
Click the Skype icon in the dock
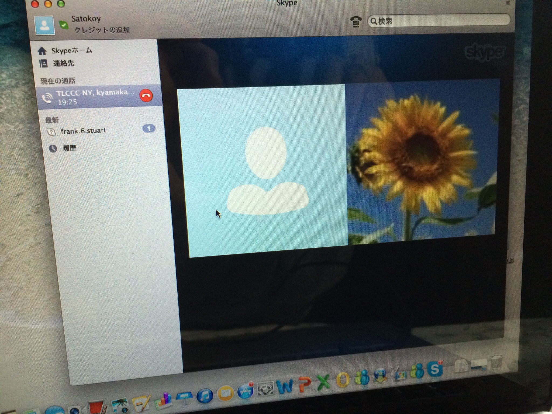coord(434,369)
